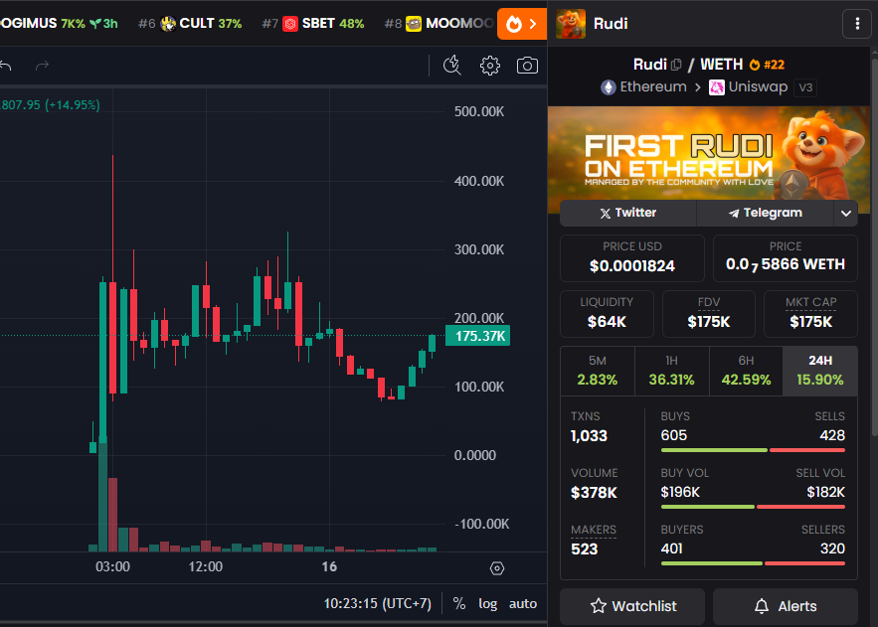Click the Rudi red panda avatar

point(571,24)
